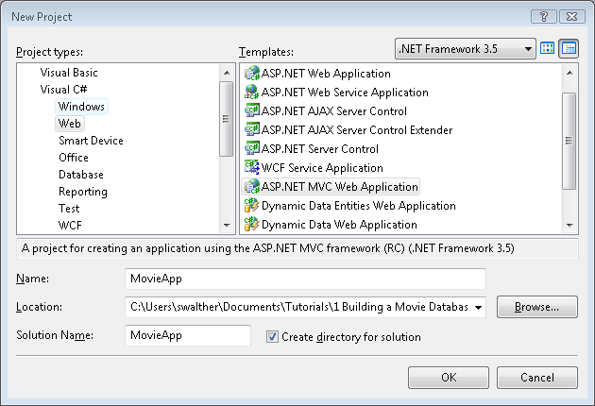Click the ASP.NET Web Application template icon
This screenshot has height=406, width=595.
click(252, 74)
